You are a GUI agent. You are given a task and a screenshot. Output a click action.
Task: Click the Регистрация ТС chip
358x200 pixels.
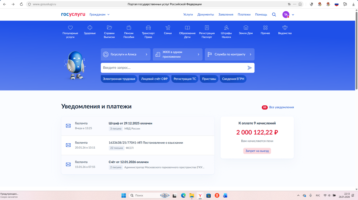(x=185, y=79)
